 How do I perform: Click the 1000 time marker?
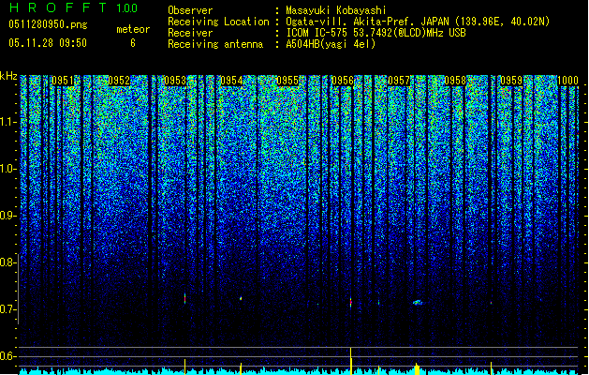click(567, 81)
